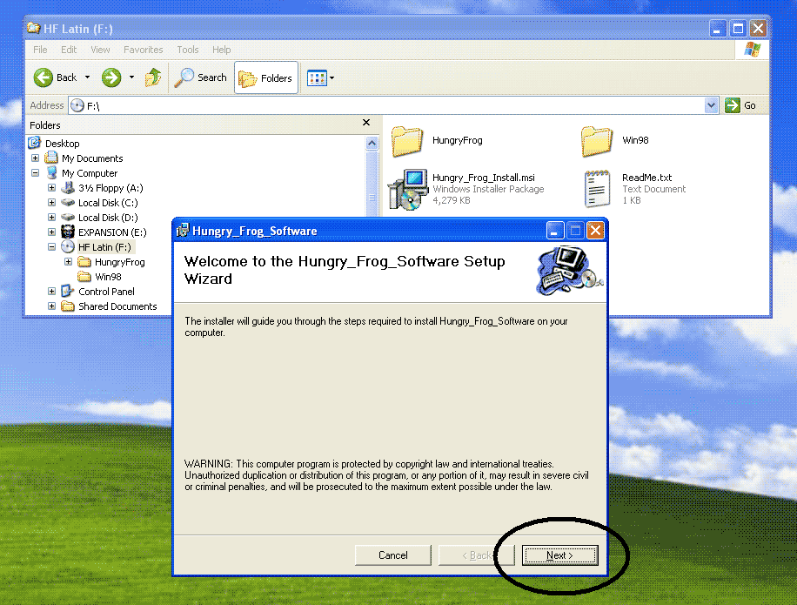Select the Win98 folder icon in file pane
The height and width of the screenshot is (605, 797).
click(x=597, y=140)
